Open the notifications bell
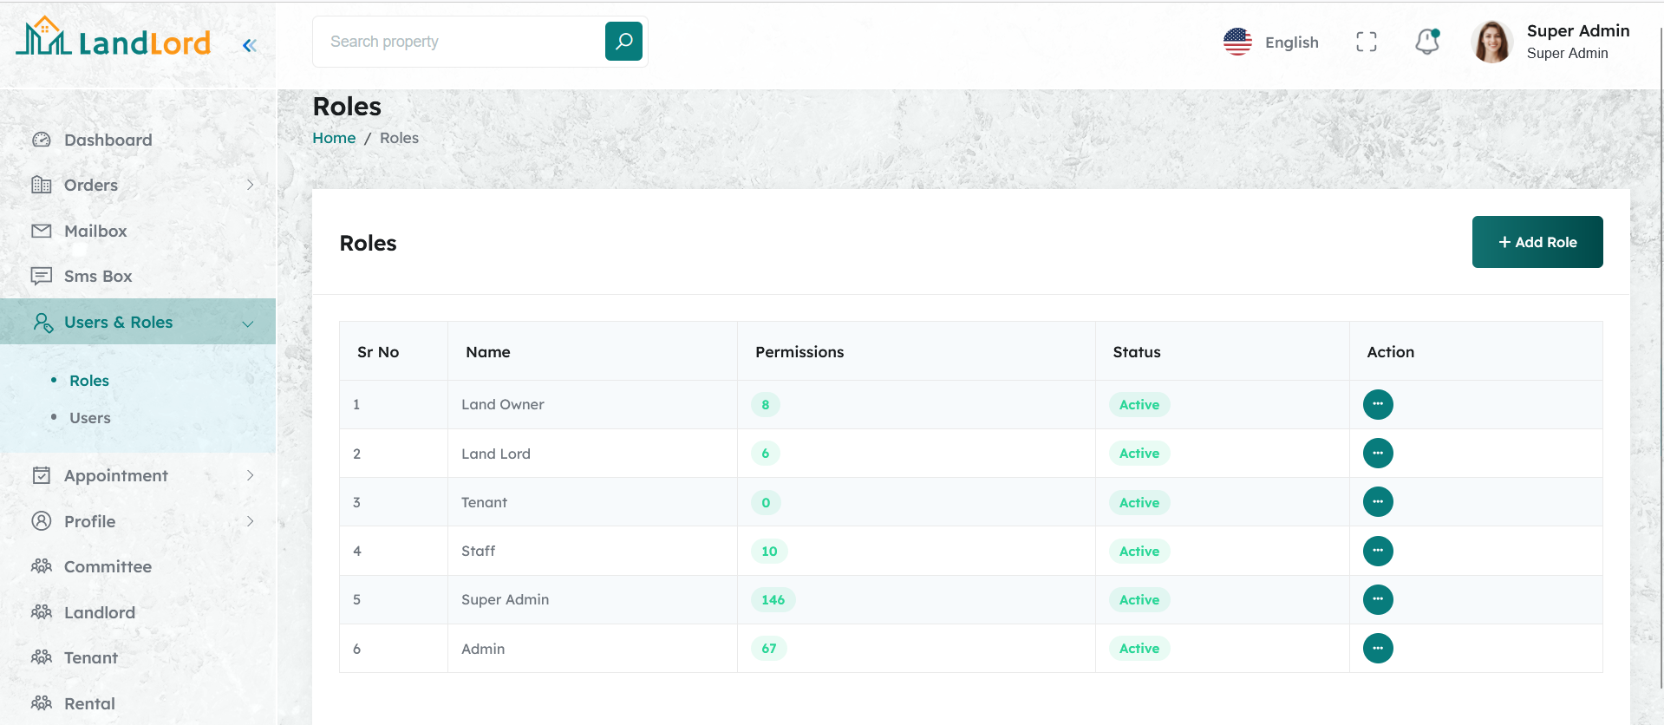 (1426, 42)
